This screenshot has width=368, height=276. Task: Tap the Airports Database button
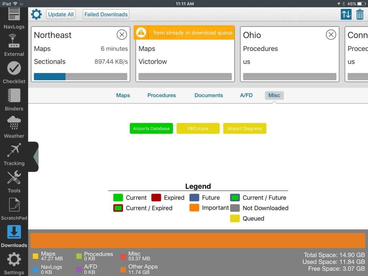(x=151, y=128)
